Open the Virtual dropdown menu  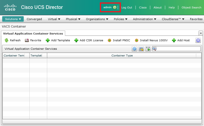point(54,19)
